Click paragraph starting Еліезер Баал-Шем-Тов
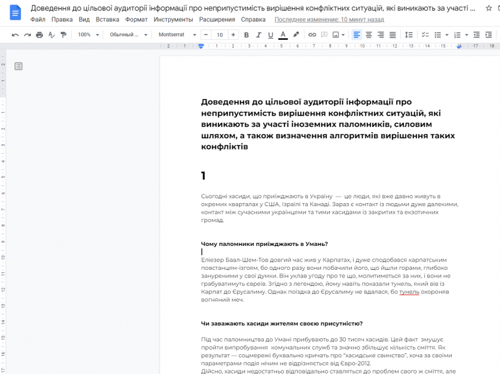 (x=326, y=280)
